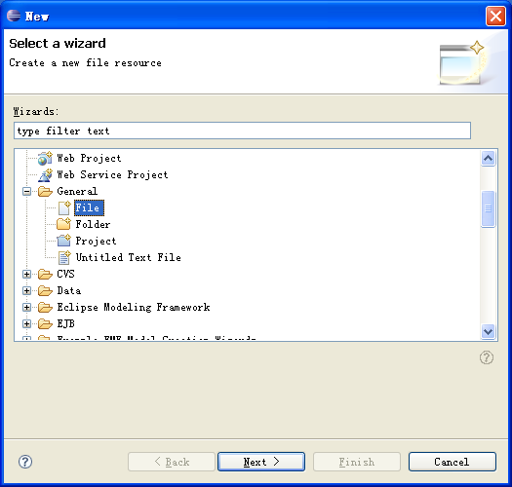
Task: Focus the type filter text field
Action: point(242,131)
